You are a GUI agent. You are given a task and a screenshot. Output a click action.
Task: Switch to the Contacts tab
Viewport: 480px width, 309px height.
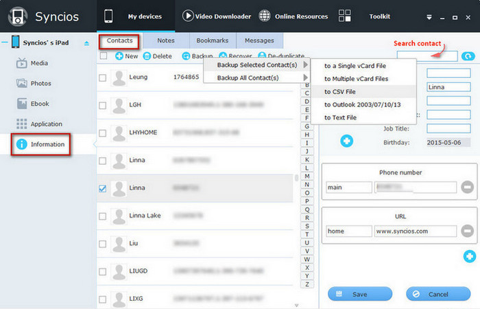click(119, 41)
